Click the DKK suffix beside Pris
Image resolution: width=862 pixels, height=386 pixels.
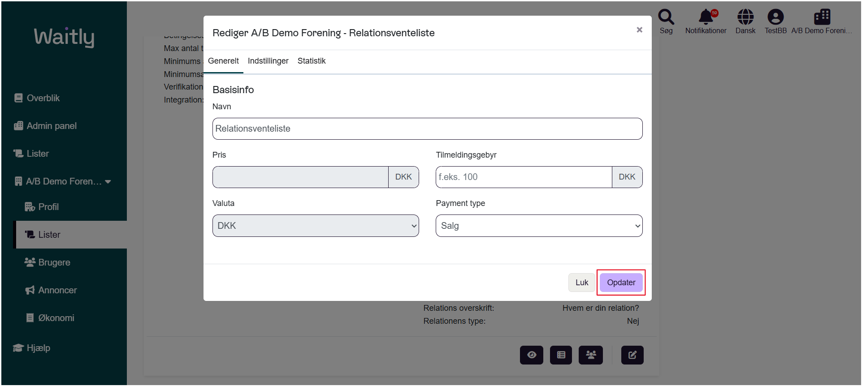pyautogui.click(x=403, y=177)
